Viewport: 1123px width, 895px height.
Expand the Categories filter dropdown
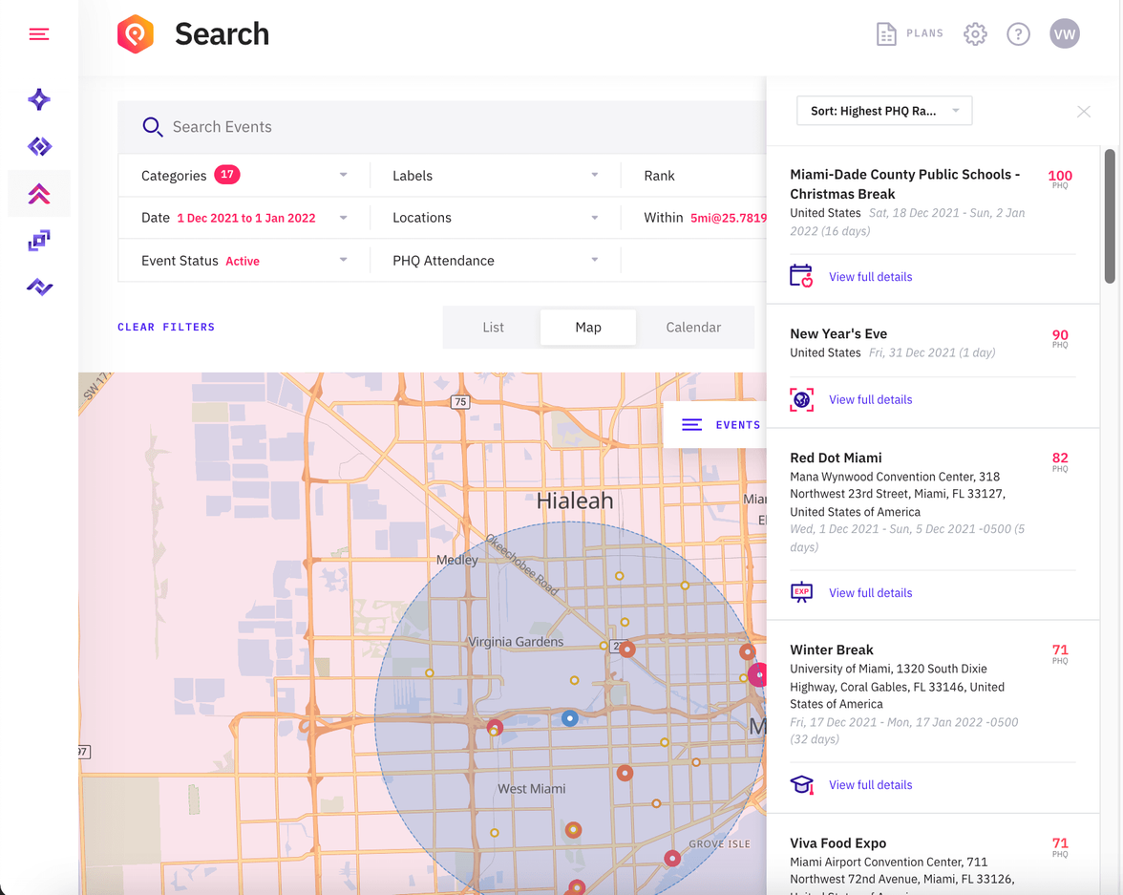[x=244, y=176]
